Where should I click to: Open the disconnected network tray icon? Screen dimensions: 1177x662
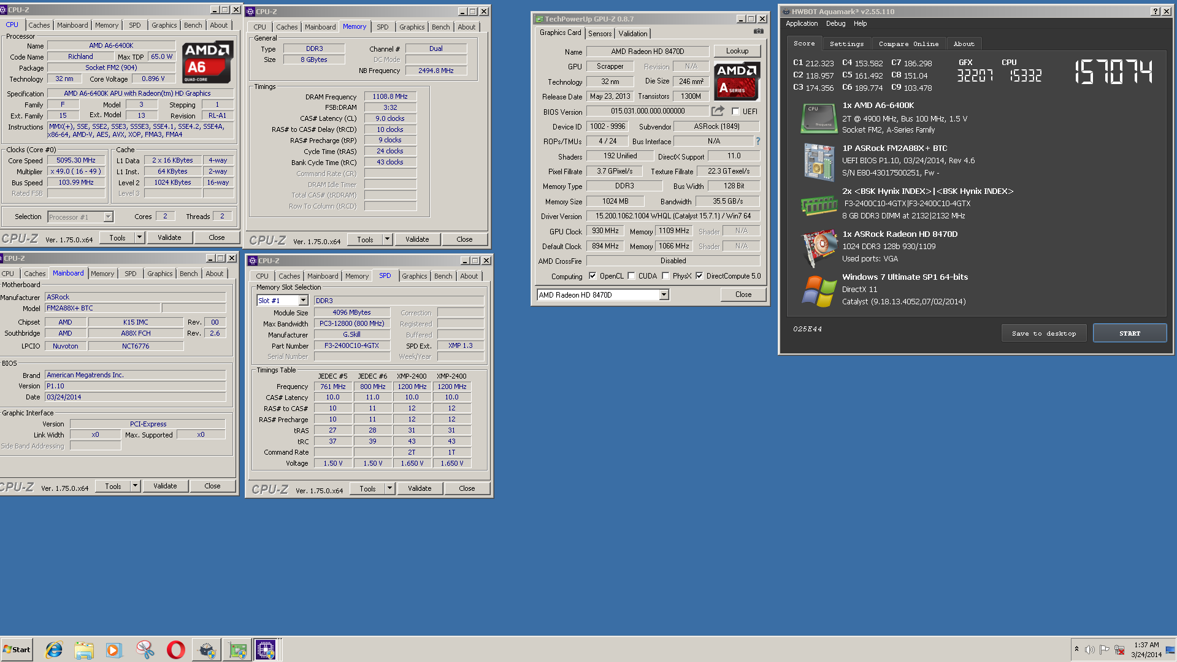click(1119, 649)
